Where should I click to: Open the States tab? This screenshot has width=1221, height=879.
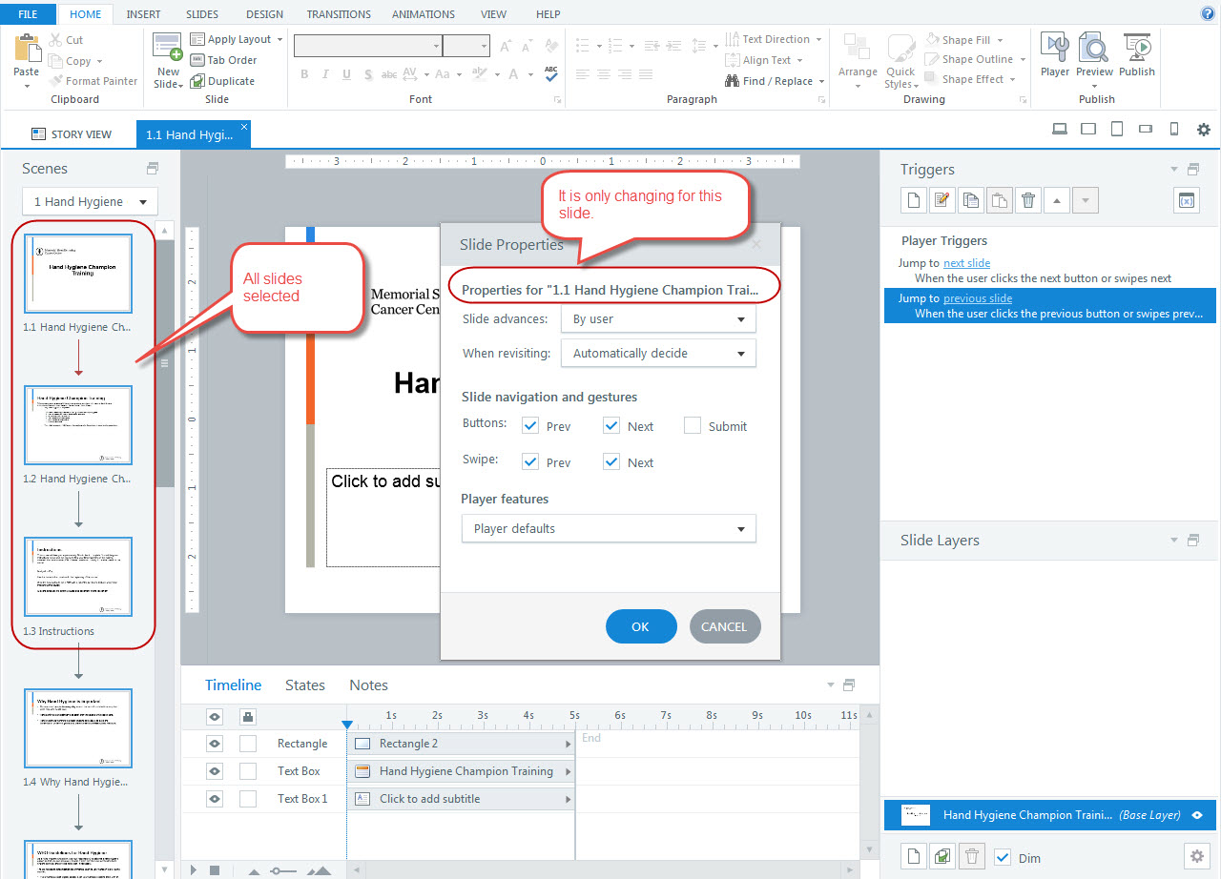[x=304, y=685]
